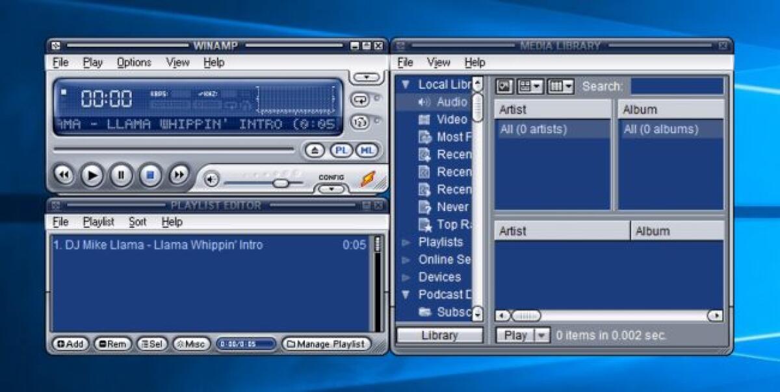Collapse the Local Library tree section
The height and width of the screenshot is (392, 780).
405,84
